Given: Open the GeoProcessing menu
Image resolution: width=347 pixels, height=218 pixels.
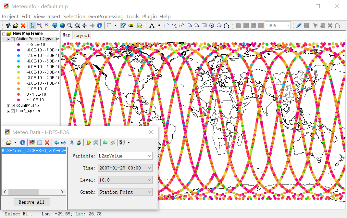Looking at the screenshot, I should click(x=106, y=16).
